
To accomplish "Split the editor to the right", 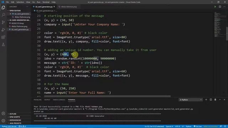I will pyautogui.click(x=220, y=7).
